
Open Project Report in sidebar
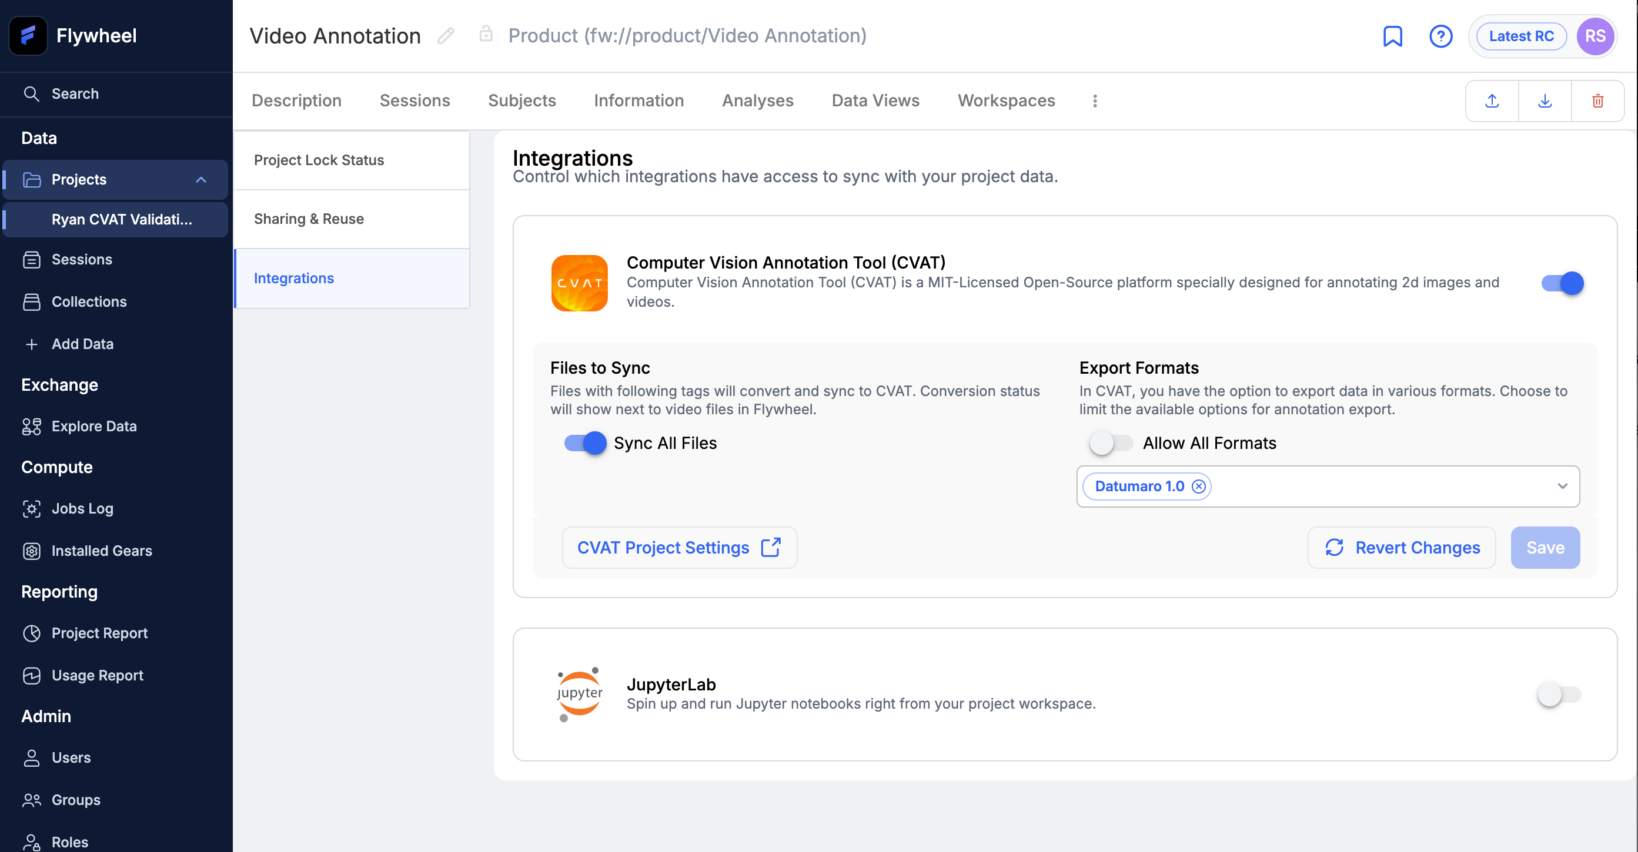[99, 633]
